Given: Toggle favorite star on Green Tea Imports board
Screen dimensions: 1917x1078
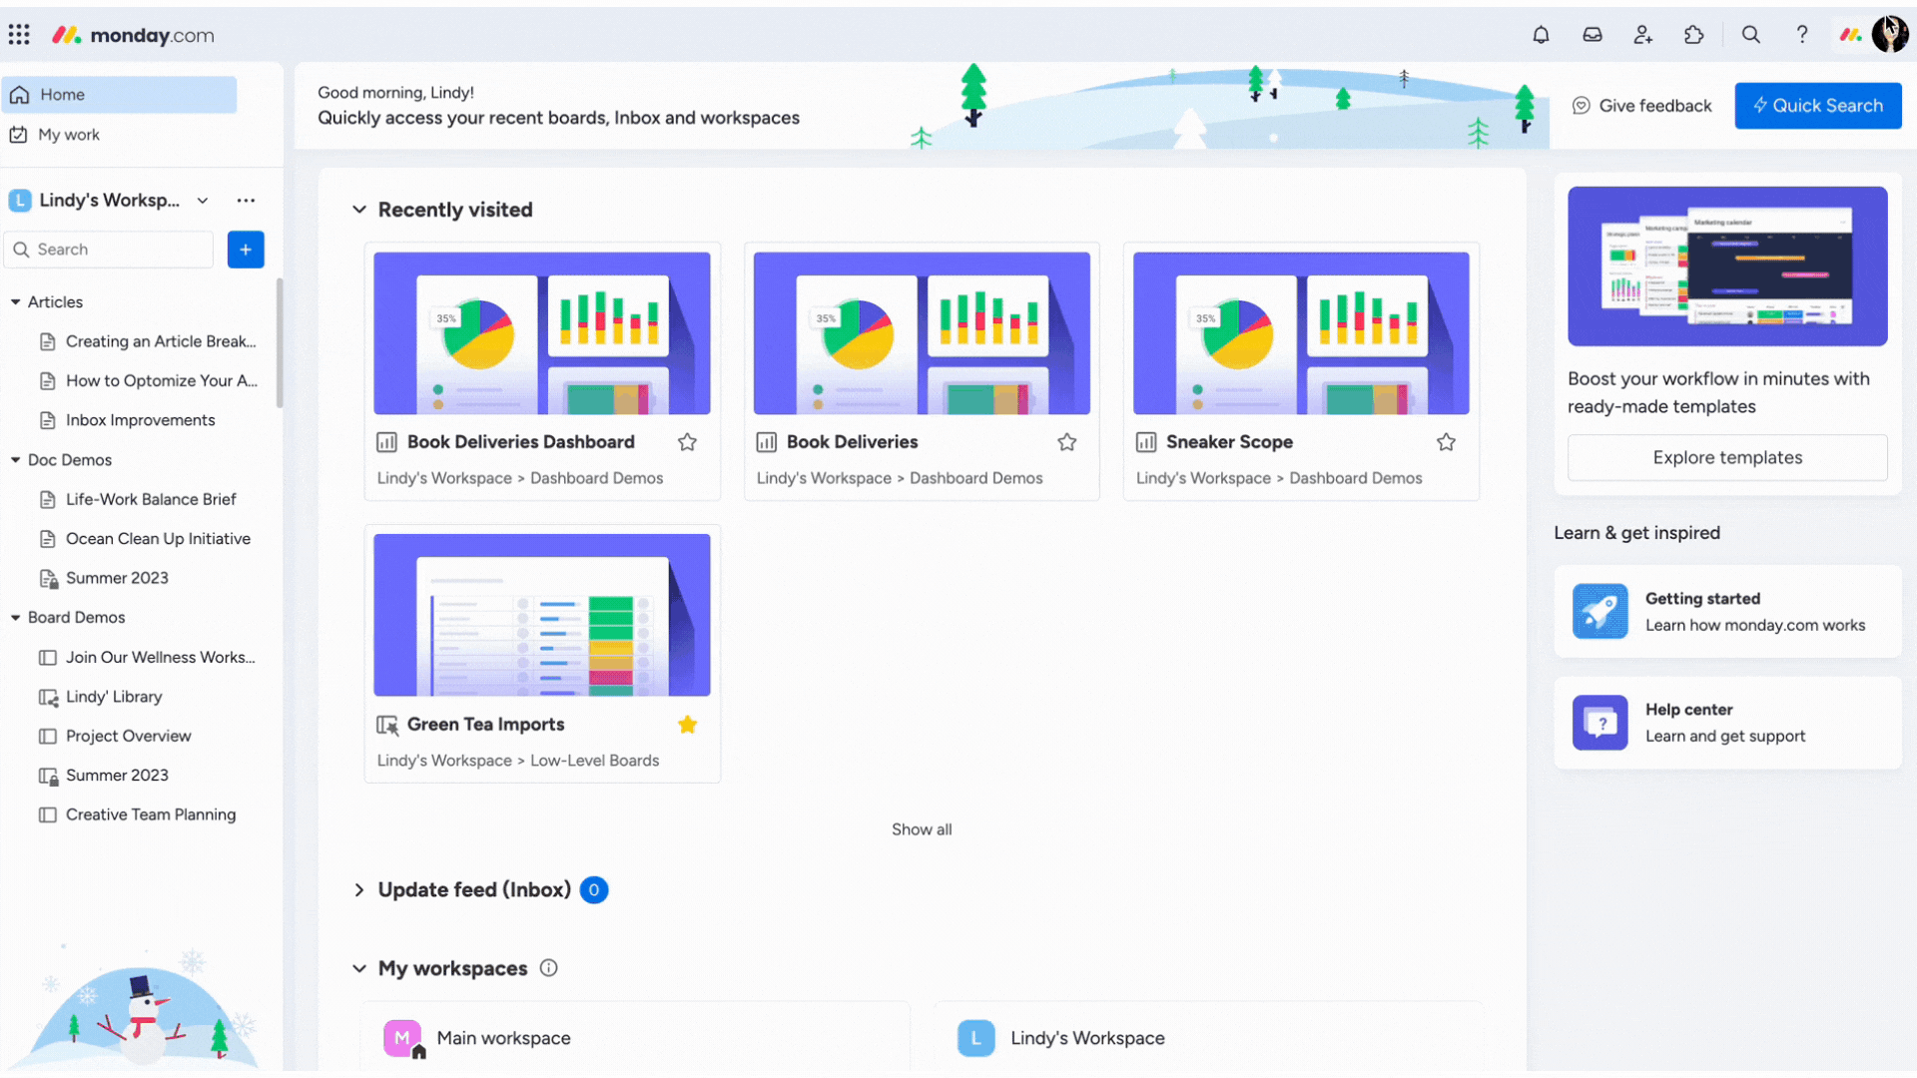Looking at the screenshot, I should point(687,723).
